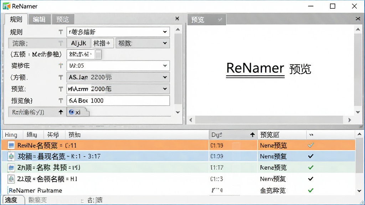Maximize the ReNamer window
The width and height of the screenshot is (365, 205).
pyautogui.click(x=333, y=6)
